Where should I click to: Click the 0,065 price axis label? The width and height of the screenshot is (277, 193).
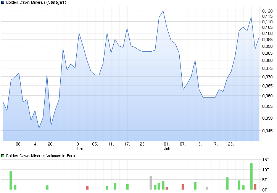(x=267, y=86)
